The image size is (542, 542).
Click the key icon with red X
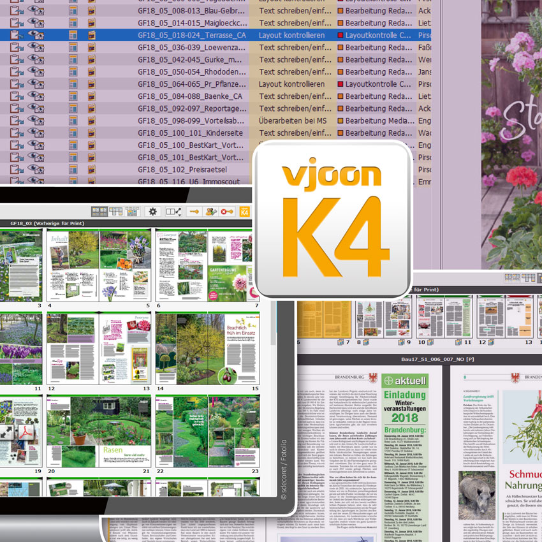click(x=226, y=212)
